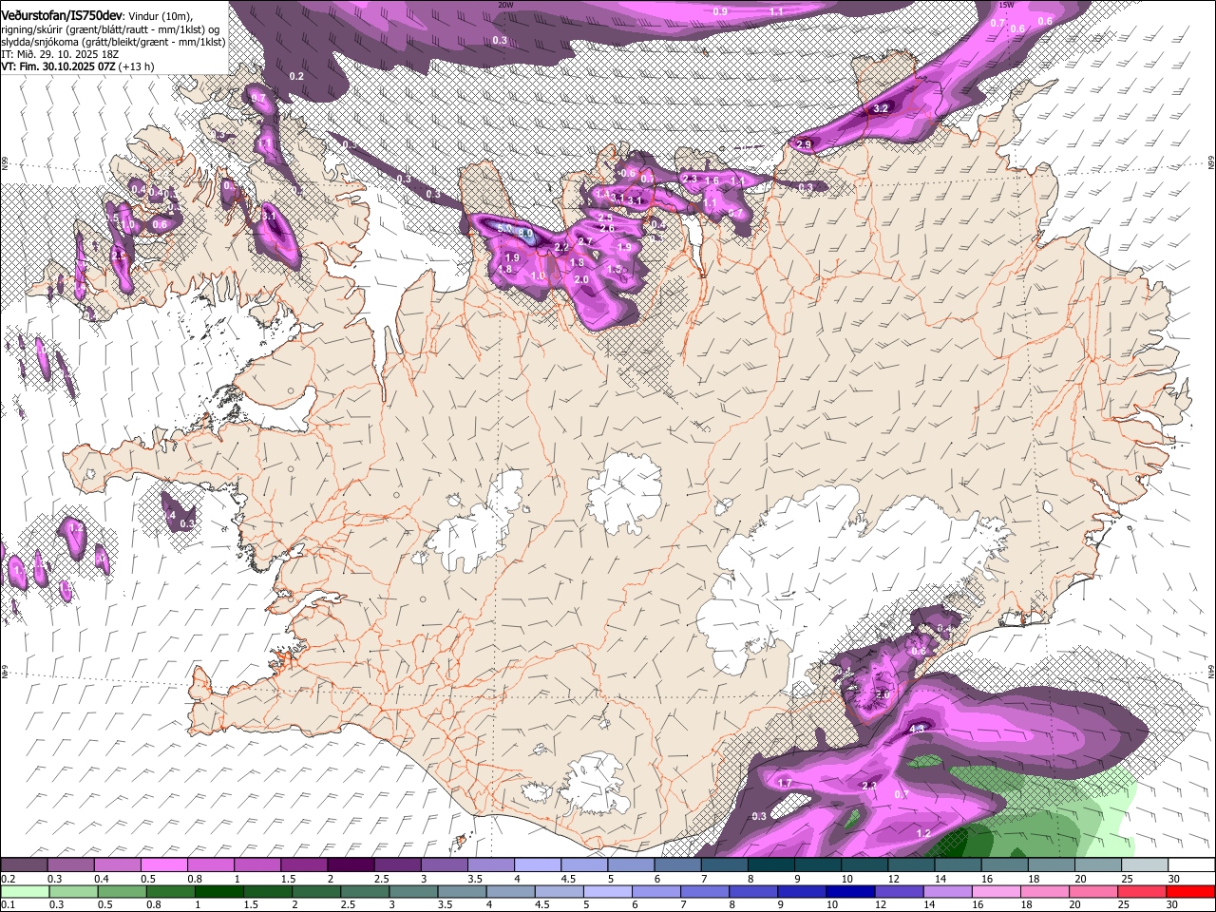Click the '30' label in the lower legend
Screen dimensions: 1216x912
(x=1172, y=904)
